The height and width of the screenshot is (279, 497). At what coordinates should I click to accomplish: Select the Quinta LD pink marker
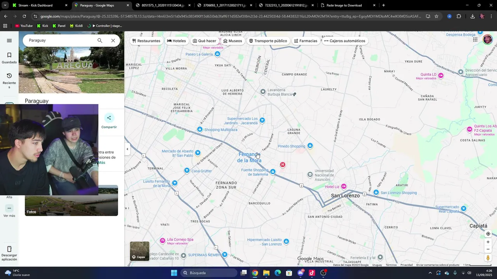[x=441, y=76]
